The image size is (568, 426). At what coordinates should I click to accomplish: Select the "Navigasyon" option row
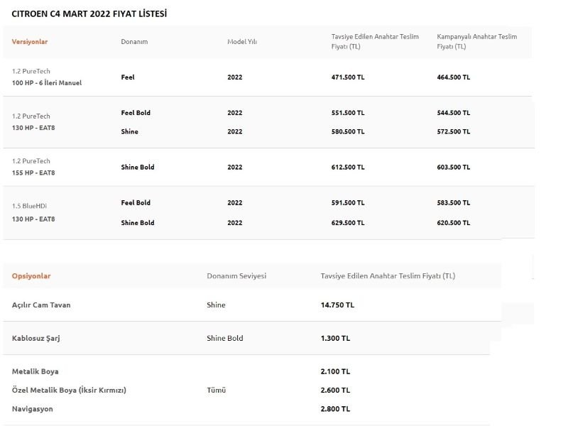click(x=33, y=409)
